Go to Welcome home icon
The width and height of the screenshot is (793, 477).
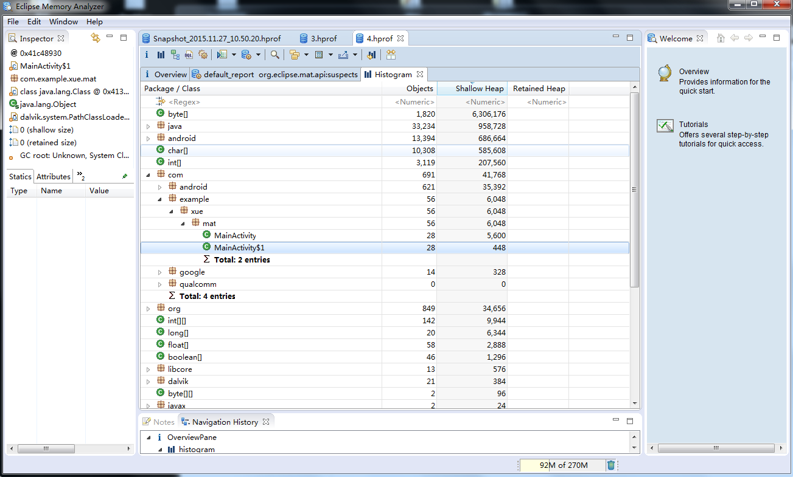coord(721,38)
